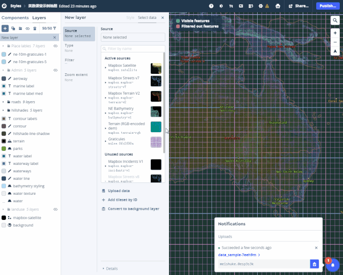The width and height of the screenshot is (343, 275).
Task: Add a new layer with plus icon
Action: pyautogui.click(x=5, y=28)
